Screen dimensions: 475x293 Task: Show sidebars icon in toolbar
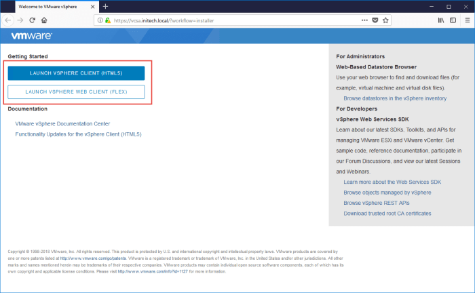point(453,20)
